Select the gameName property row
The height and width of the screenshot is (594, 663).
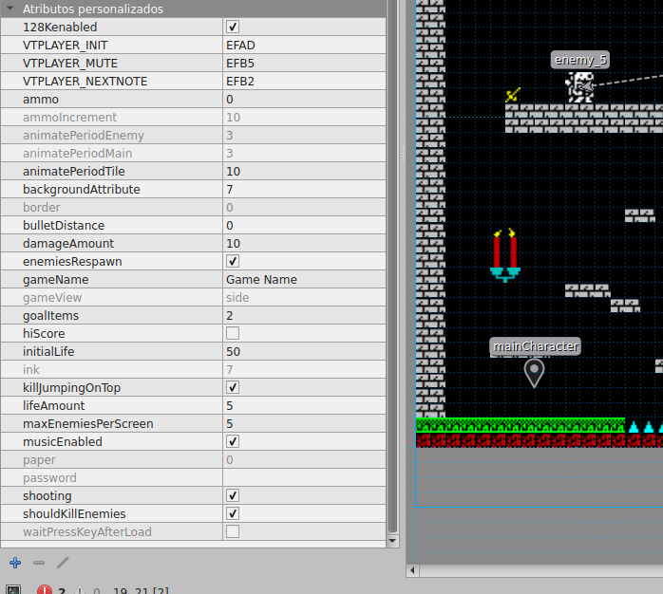coord(193,280)
